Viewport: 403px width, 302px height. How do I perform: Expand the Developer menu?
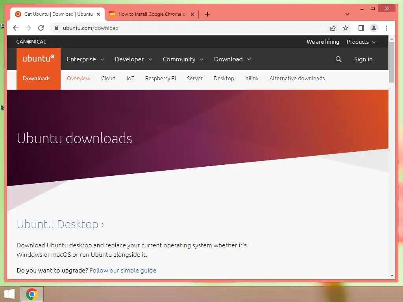[133, 59]
